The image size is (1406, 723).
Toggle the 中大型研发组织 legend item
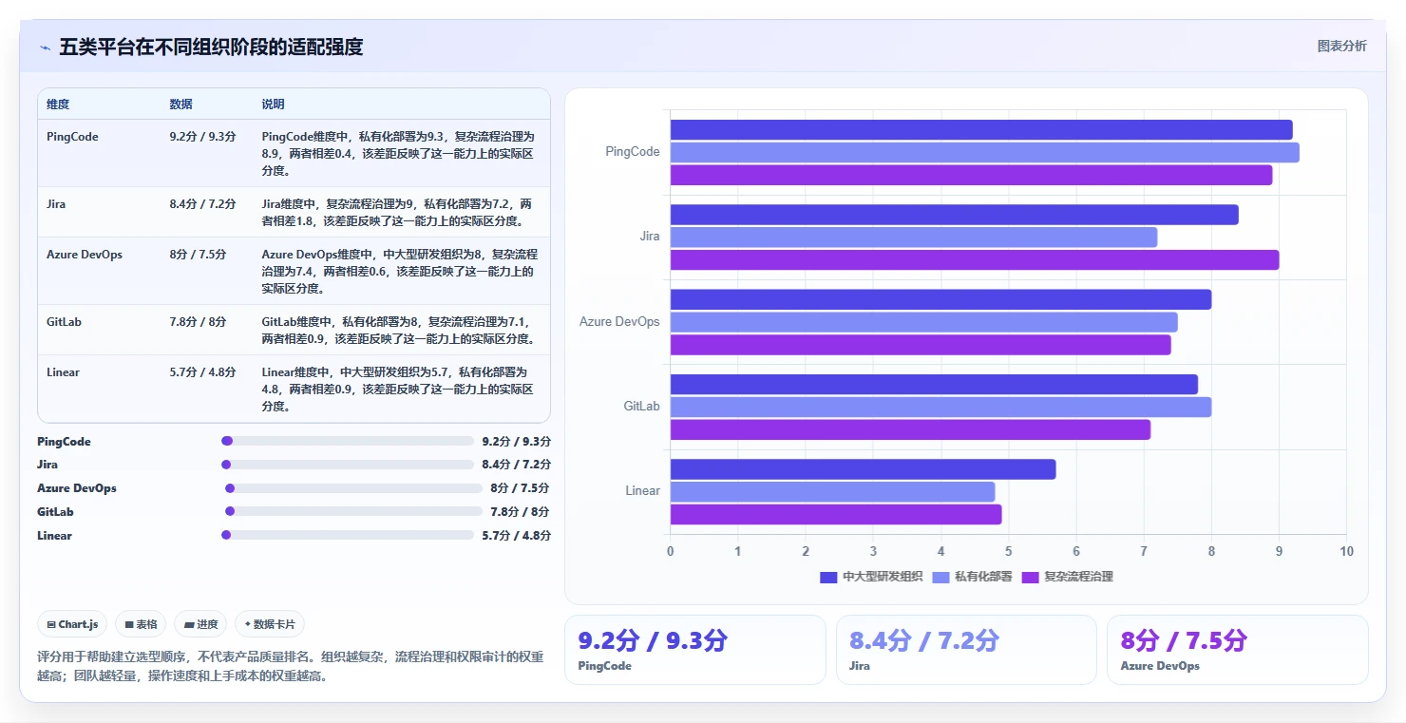(871, 577)
